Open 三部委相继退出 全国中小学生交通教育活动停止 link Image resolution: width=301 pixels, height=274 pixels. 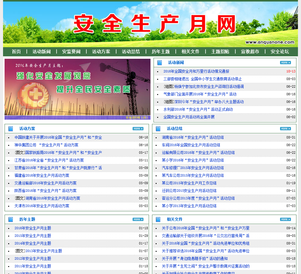(202, 79)
